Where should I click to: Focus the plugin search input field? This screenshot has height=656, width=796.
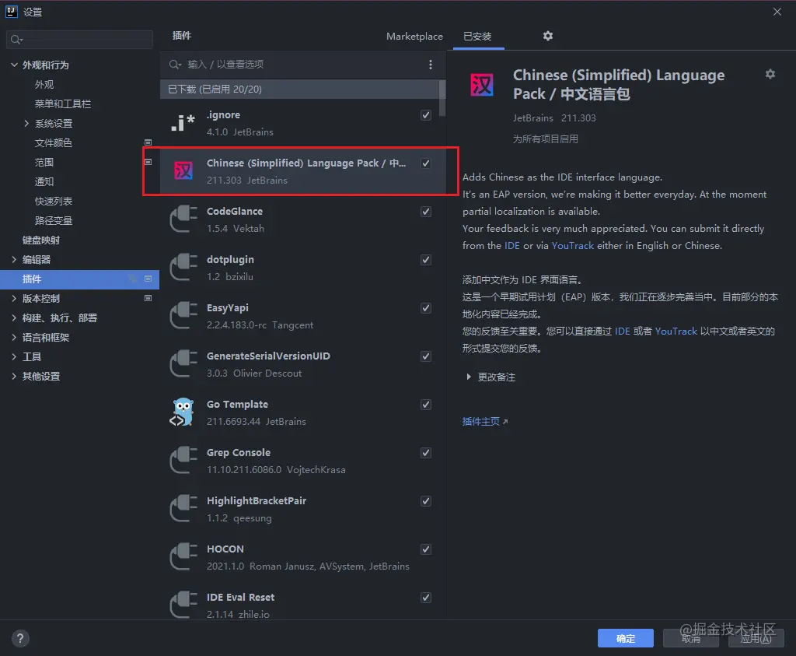click(x=303, y=65)
